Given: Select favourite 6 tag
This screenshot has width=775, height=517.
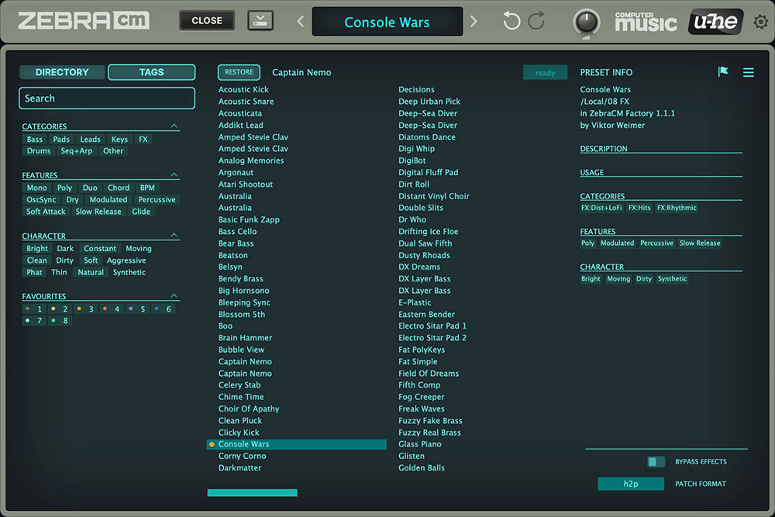Looking at the screenshot, I should tap(163, 309).
